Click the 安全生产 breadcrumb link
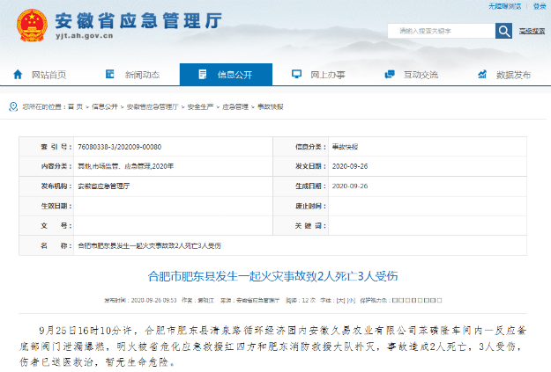Viewport: 551px width, 372px height. [200, 106]
